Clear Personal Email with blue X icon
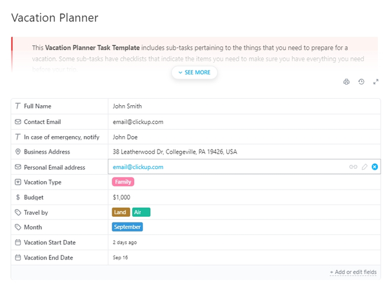 click(x=375, y=166)
